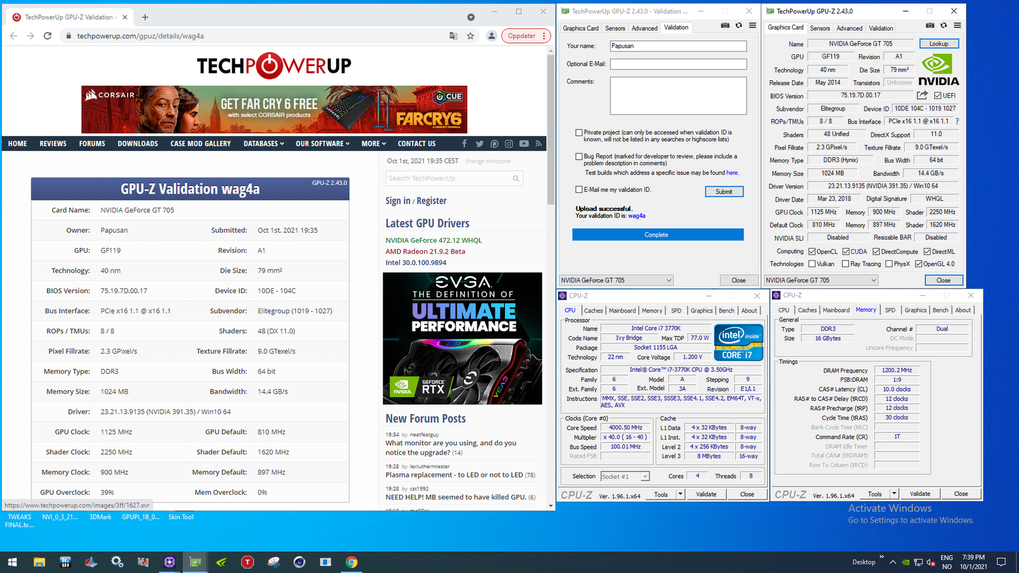This screenshot has height=573, width=1019.
Task: Toggle the UEFI checkbox in GPU-Z
Action: (938, 95)
